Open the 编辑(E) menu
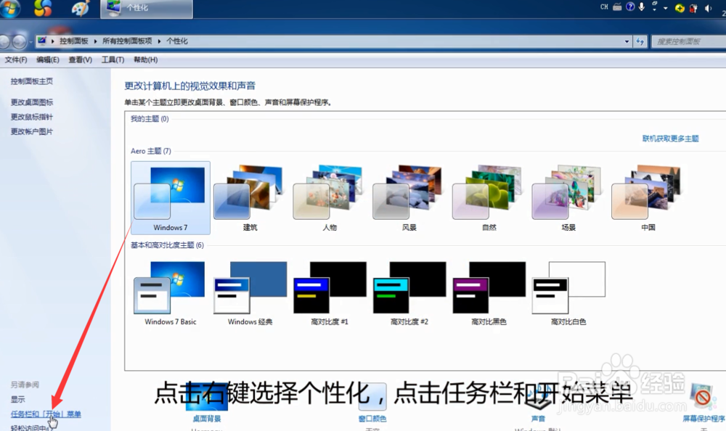The image size is (726, 431). pyautogui.click(x=48, y=59)
